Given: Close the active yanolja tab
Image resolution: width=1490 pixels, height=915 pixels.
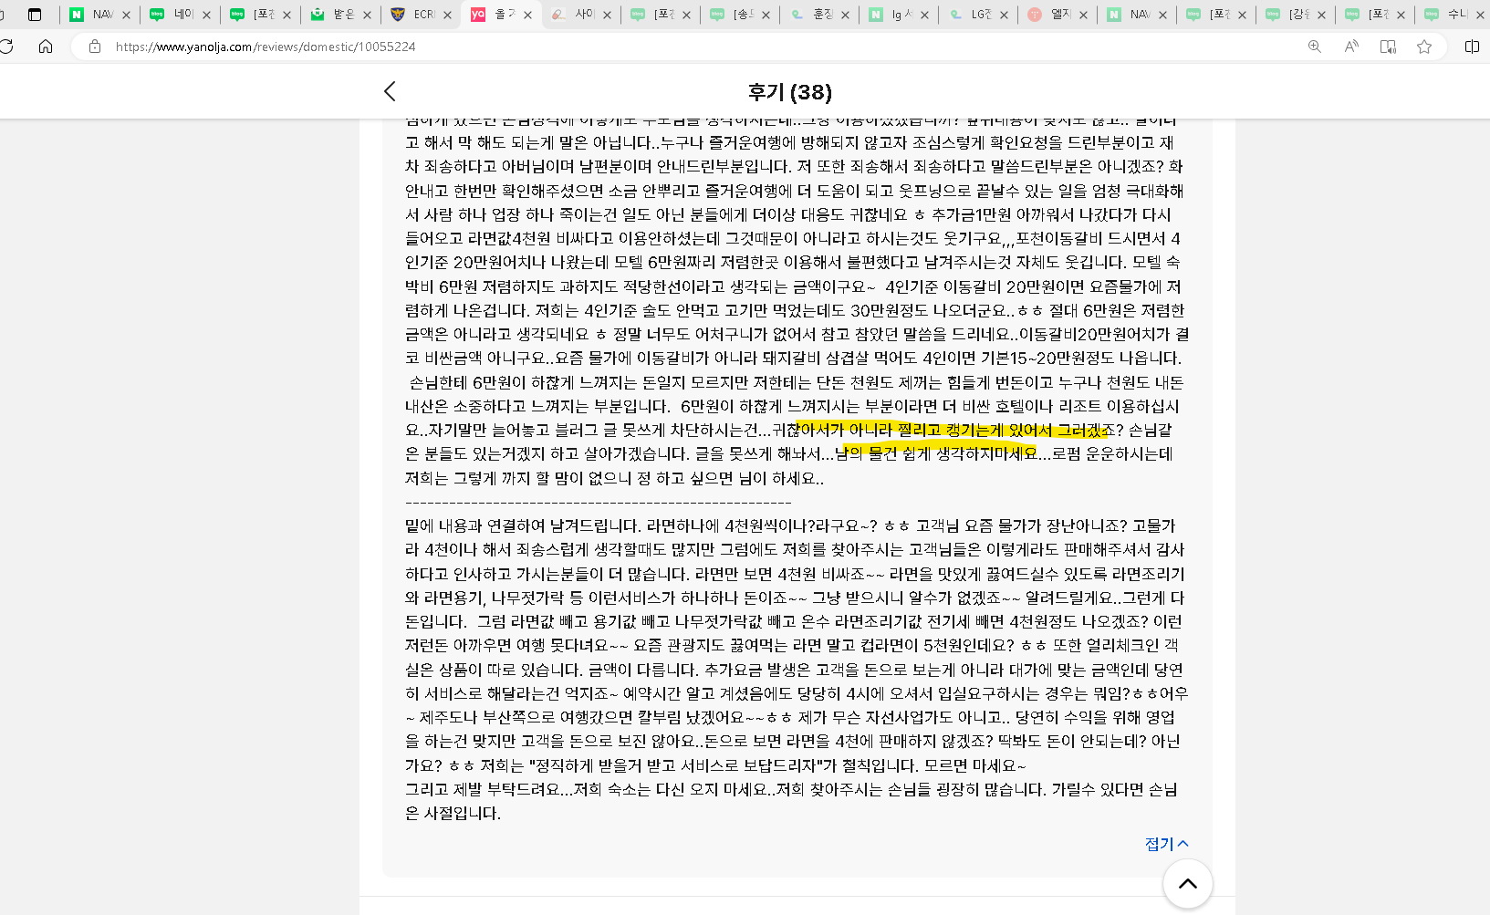Looking at the screenshot, I should 527,15.
